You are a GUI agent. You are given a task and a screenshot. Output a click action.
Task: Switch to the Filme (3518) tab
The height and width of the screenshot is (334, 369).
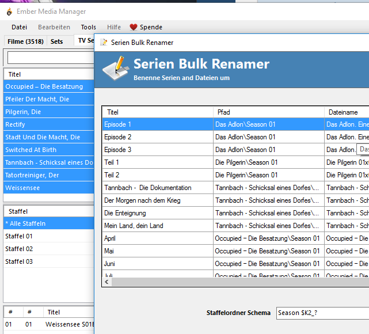click(x=25, y=41)
